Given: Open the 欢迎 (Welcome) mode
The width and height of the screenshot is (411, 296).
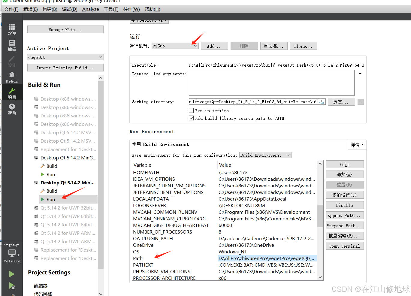Looking at the screenshot, I should [x=12, y=29].
